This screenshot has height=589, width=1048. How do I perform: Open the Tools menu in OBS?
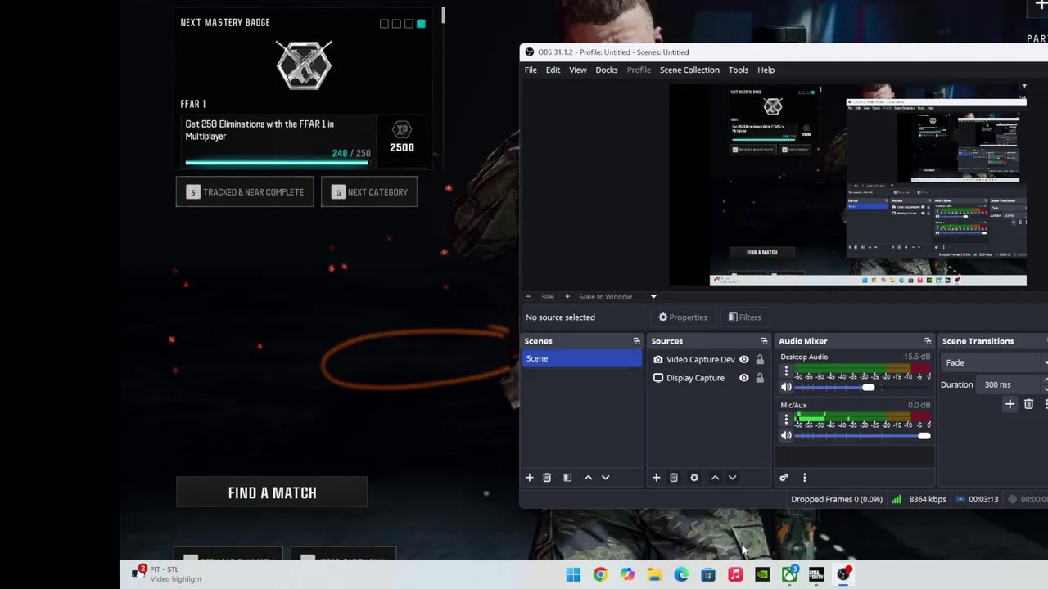click(x=739, y=70)
